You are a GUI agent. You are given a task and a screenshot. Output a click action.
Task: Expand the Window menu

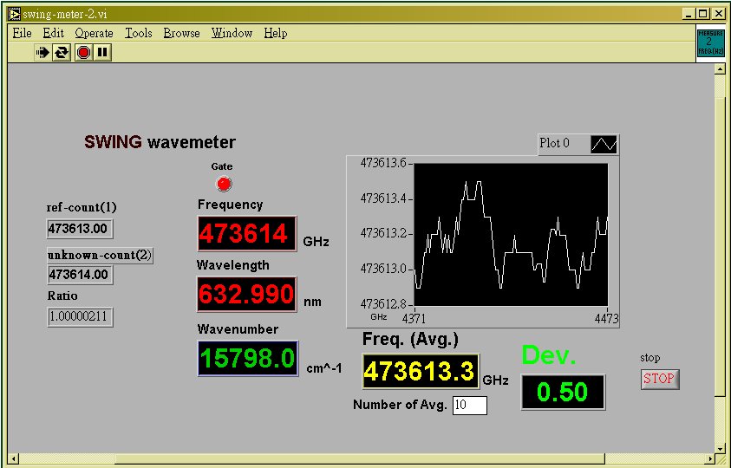point(232,33)
